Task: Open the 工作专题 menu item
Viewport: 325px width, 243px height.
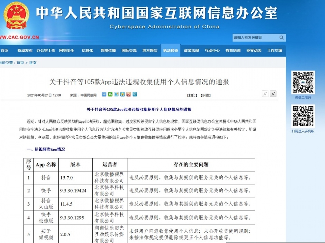Action: (x=274, y=50)
